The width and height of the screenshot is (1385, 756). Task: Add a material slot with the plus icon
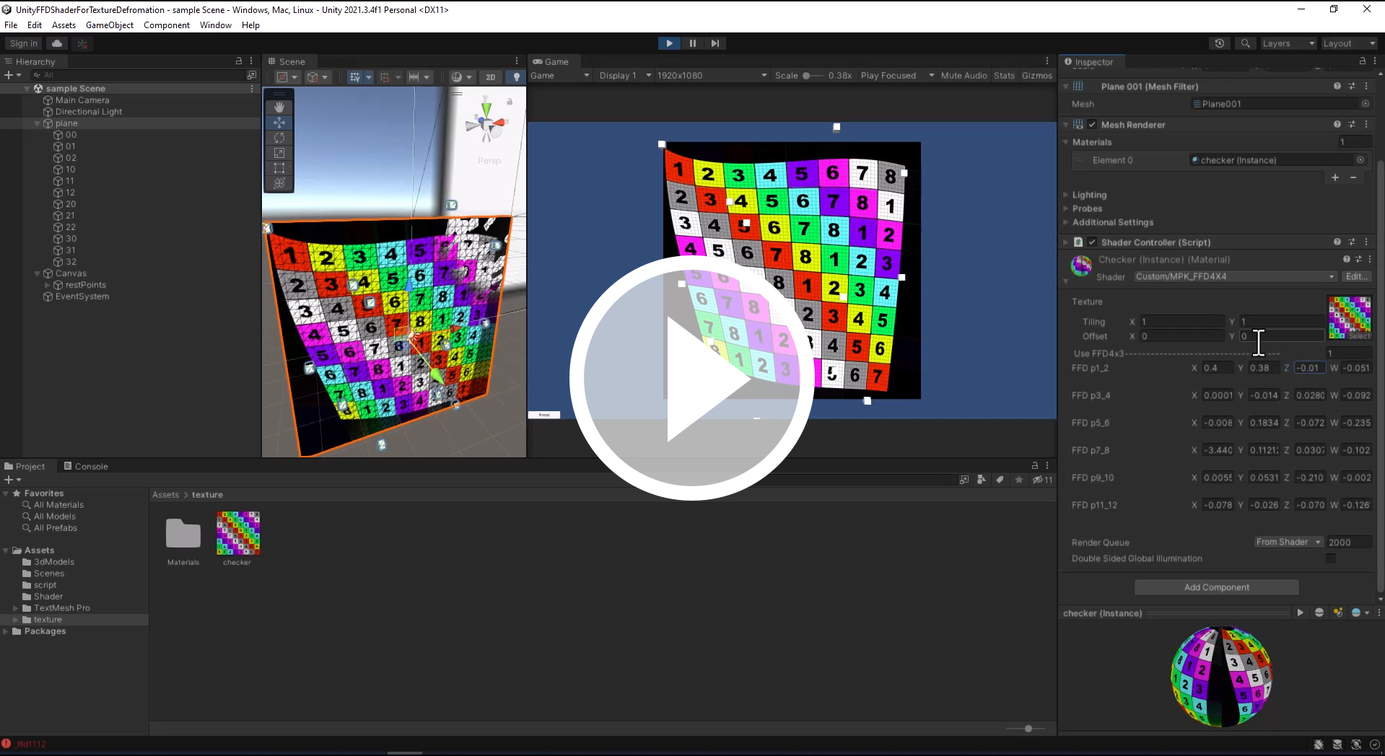coord(1335,177)
